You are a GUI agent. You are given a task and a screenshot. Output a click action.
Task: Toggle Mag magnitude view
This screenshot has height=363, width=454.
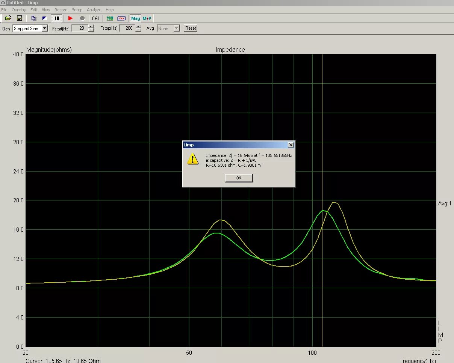135,18
